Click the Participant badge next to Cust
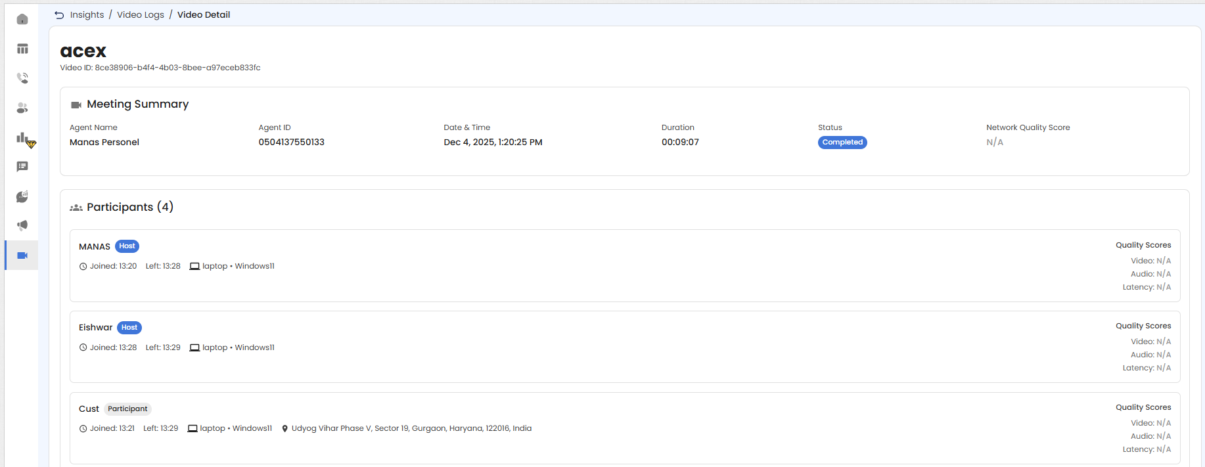The width and height of the screenshot is (1205, 467). point(127,409)
